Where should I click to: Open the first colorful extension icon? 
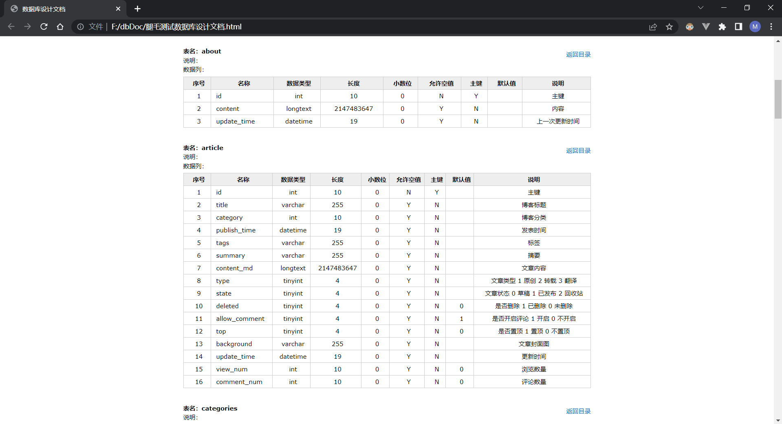pos(689,26)
